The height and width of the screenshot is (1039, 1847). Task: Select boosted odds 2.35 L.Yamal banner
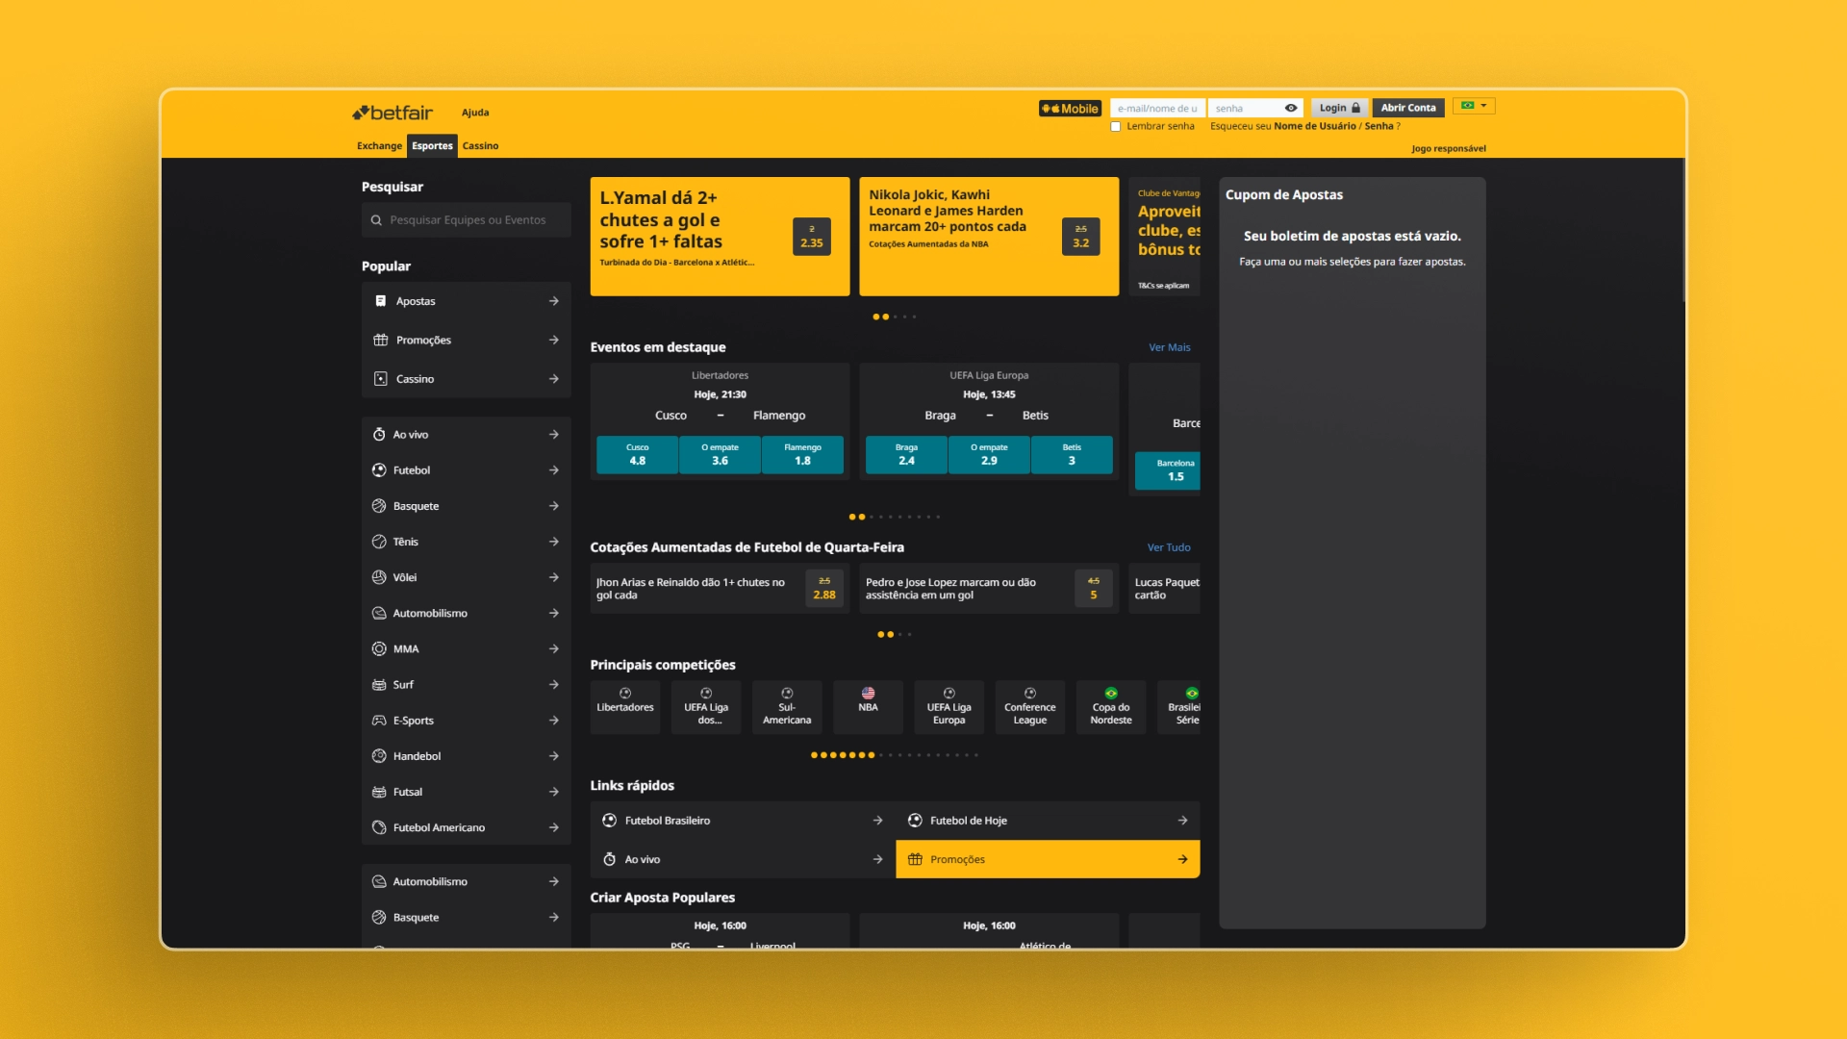tap(812, 237)
